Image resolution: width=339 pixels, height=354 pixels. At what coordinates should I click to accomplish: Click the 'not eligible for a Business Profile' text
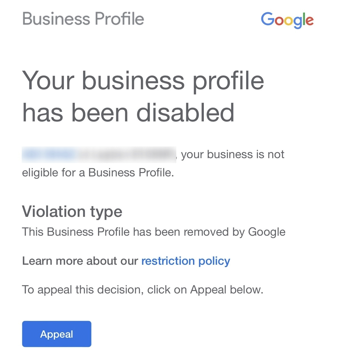98,172
